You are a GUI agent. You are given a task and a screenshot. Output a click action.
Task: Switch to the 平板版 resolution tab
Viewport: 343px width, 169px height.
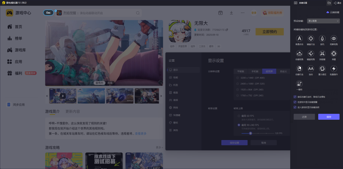click(x=241, y=71)
